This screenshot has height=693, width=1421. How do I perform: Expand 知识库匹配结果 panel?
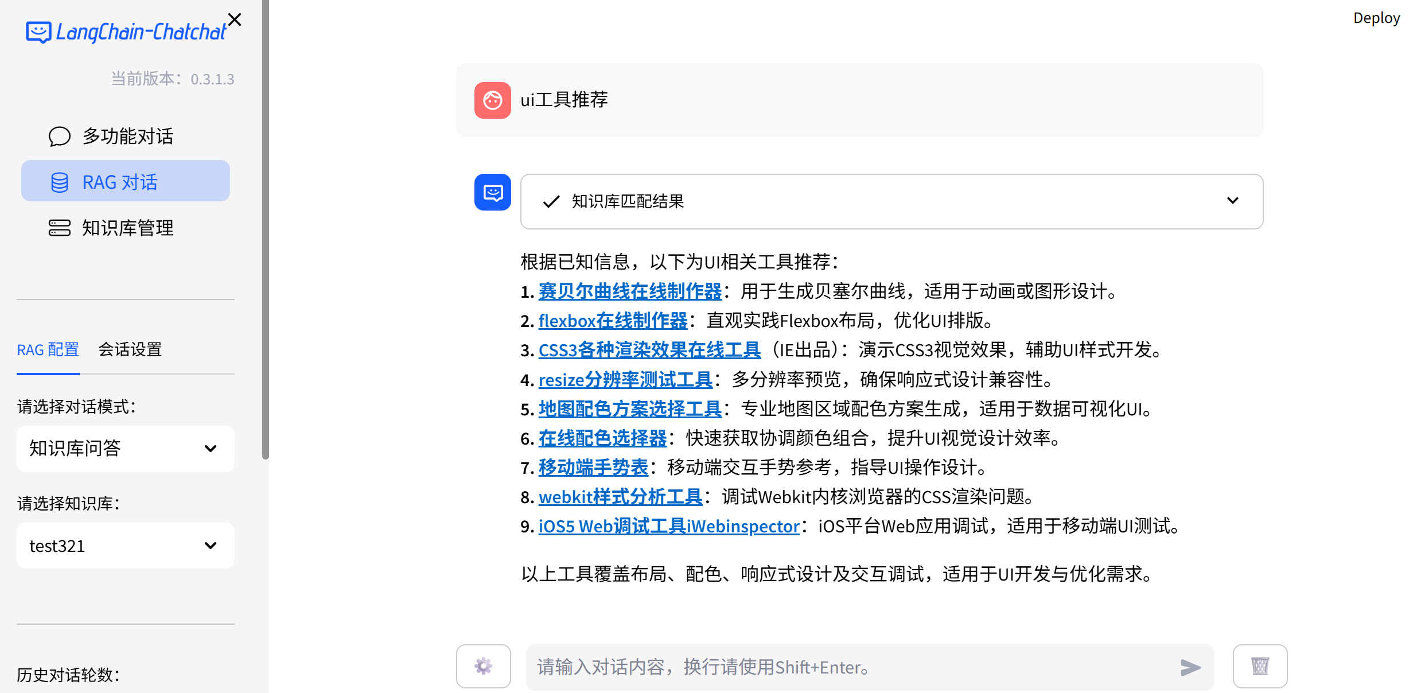1232,201
